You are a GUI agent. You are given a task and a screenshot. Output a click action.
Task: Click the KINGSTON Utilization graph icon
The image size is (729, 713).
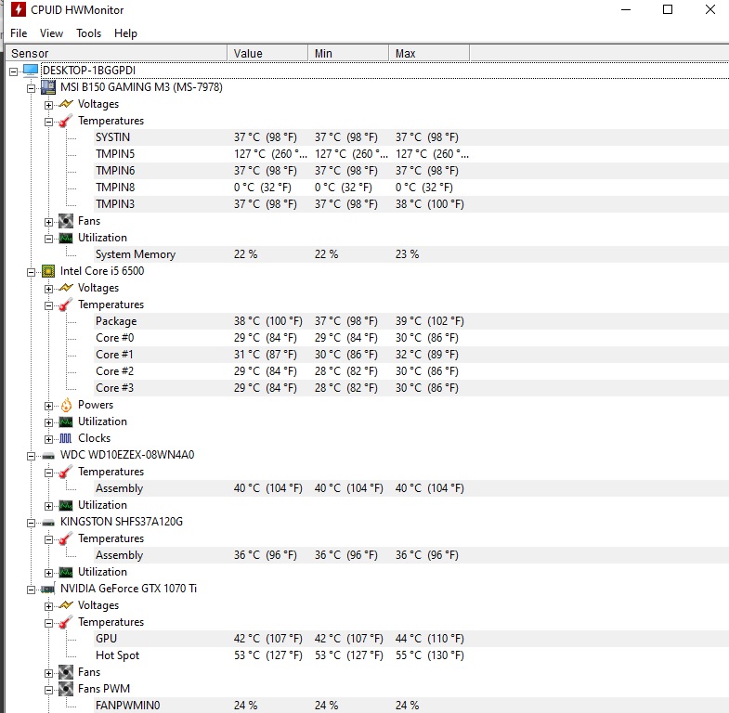tap(66, 573)
